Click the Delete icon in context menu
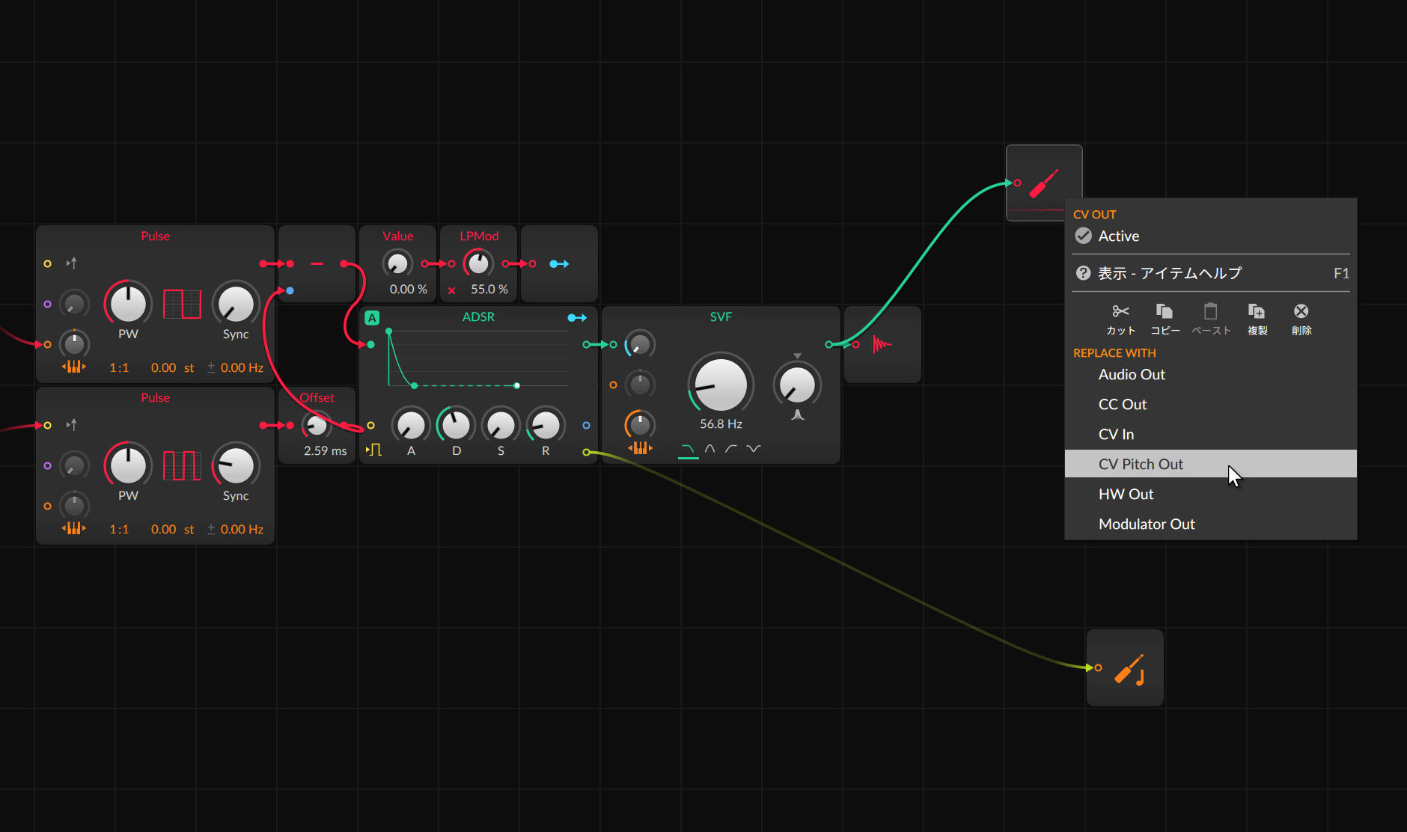 point(1301,311)
